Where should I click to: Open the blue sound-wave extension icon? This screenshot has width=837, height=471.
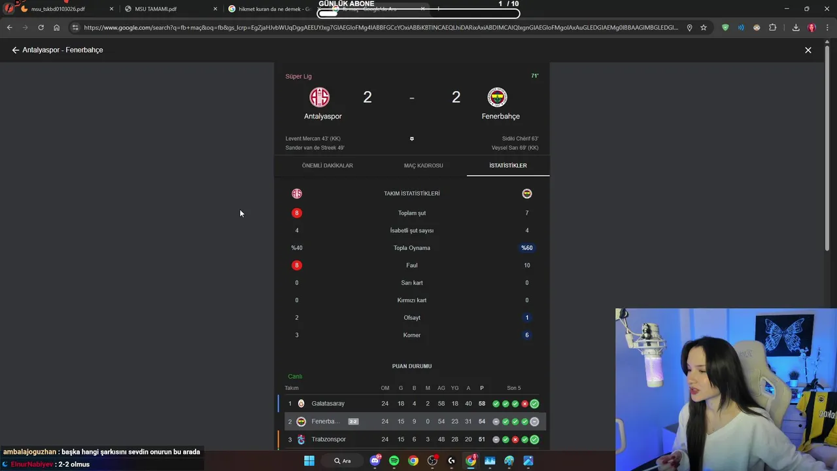[741, 27]
